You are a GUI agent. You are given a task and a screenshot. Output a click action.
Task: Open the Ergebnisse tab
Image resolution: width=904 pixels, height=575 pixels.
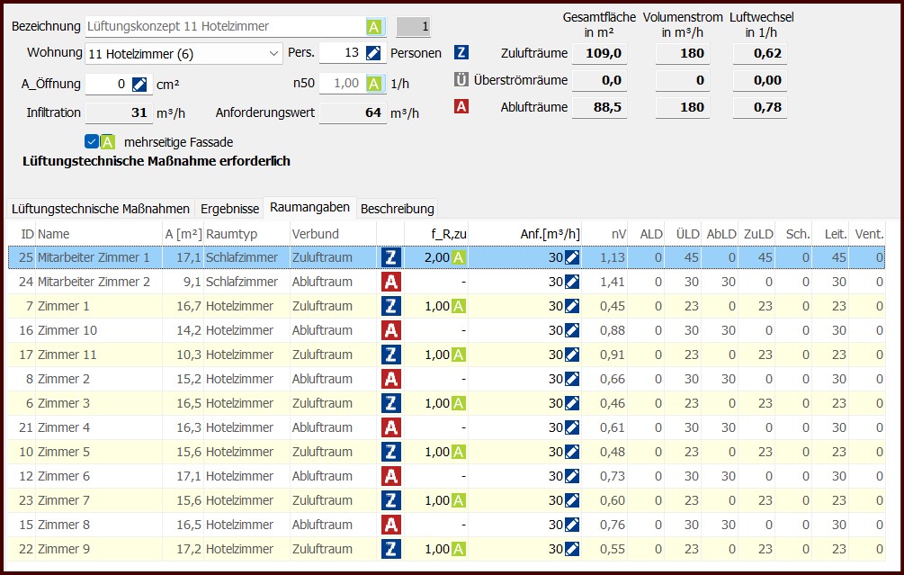(x=229, y=209)
